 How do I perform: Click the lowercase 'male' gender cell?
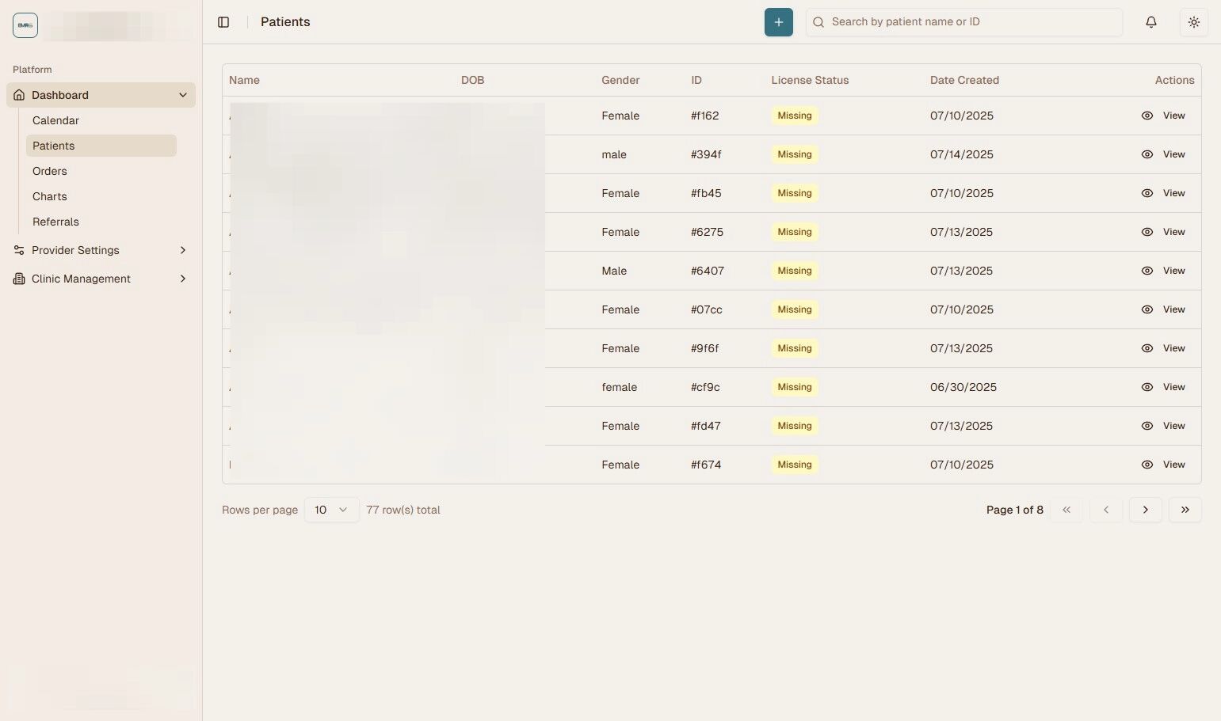[614, 154]
